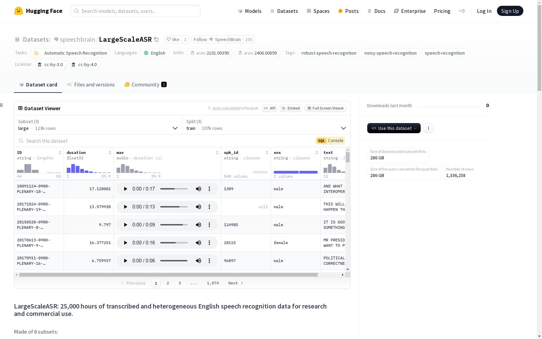Open the Community tab

tap(146, 85)
